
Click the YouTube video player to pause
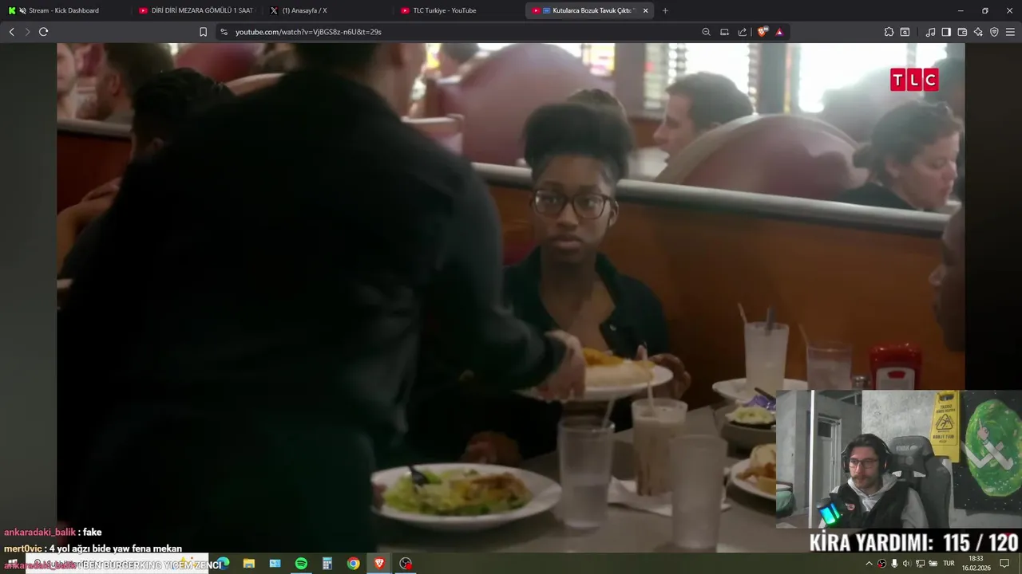tap(510, 297)
